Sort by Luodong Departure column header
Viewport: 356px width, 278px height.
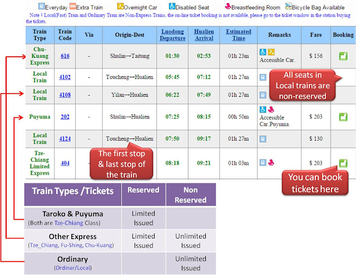click(x=172, y=35)
